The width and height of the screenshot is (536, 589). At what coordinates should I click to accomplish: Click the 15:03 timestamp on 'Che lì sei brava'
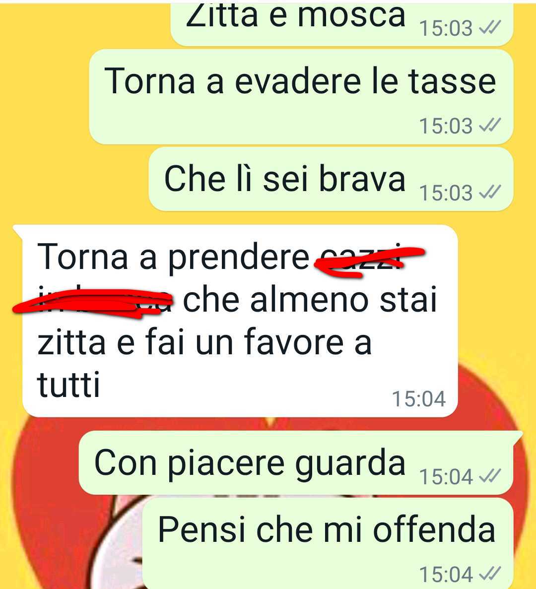[446, 193]
